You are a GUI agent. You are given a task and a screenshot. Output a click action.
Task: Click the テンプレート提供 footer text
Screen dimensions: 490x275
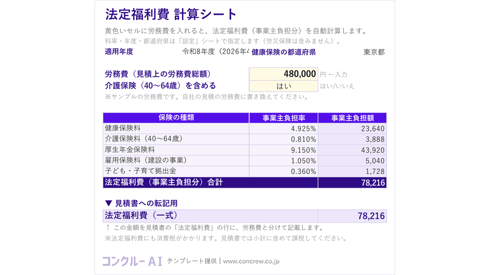point(191,261)
